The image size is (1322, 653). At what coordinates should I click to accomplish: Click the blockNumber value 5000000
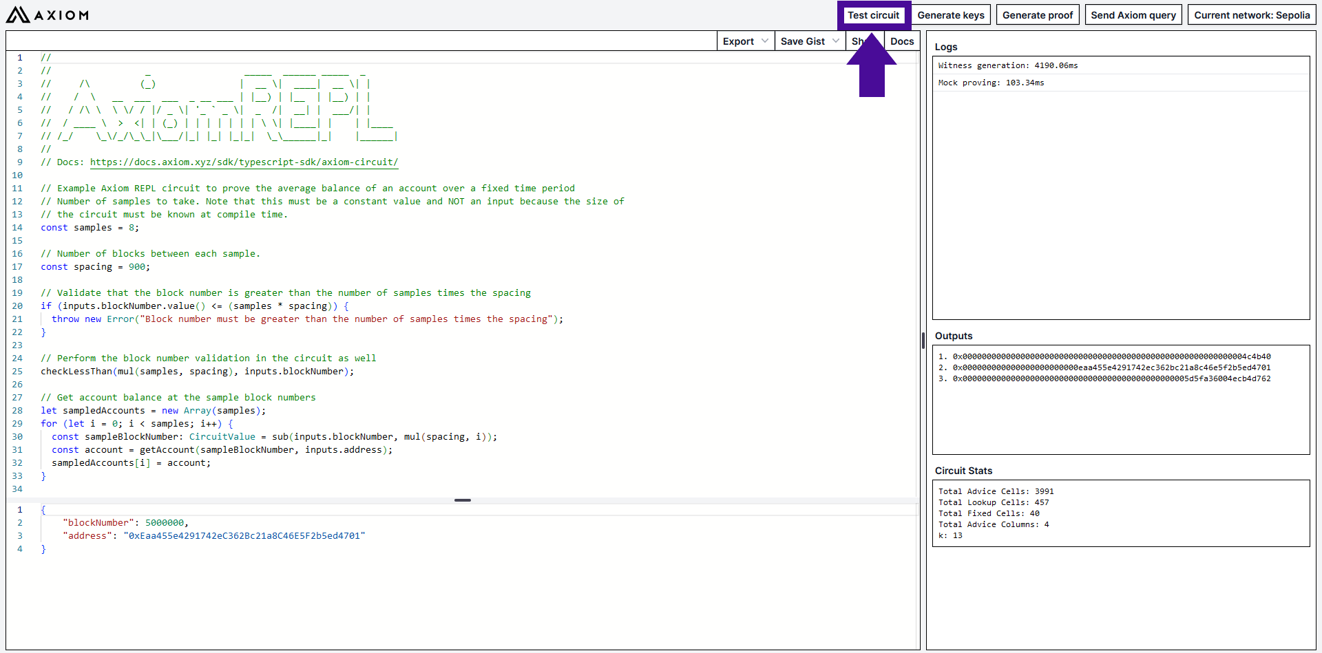tap(164, 523)
